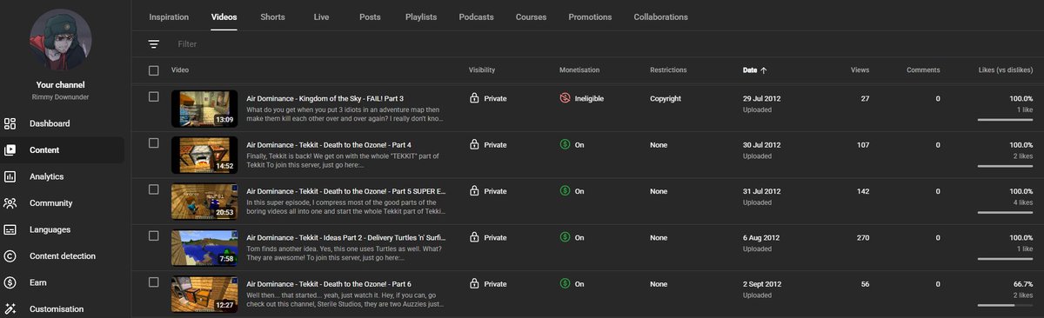Select the Videos tab
The image size is (1044, 318).
pos(224,17)
